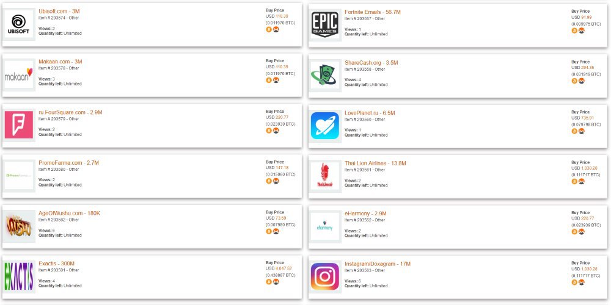Click the Instagram logo thumbnail
The image size is (611, 305).
(325, 276)
